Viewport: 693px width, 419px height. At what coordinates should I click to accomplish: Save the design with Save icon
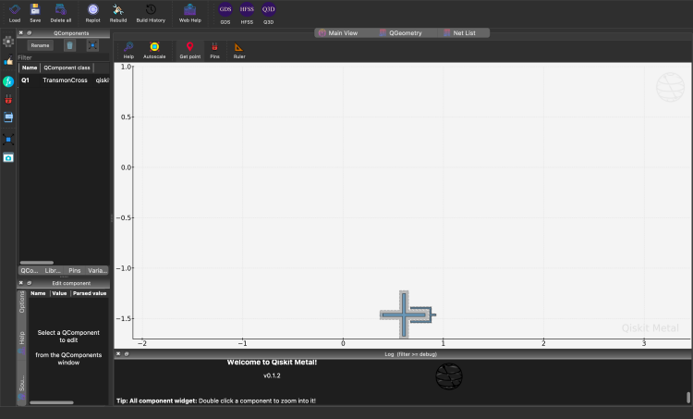click(35, 13)
